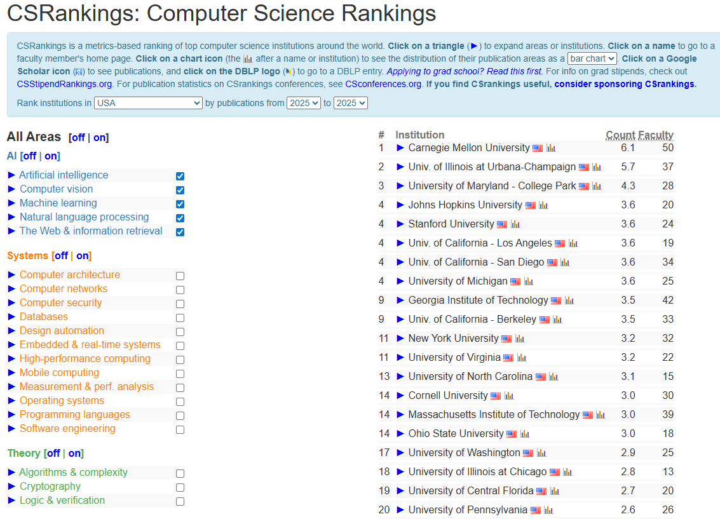The width and height of the screenshot is (720, 519).
Task: Open the CSStipendRankings.org link
Action: point(65,84)
